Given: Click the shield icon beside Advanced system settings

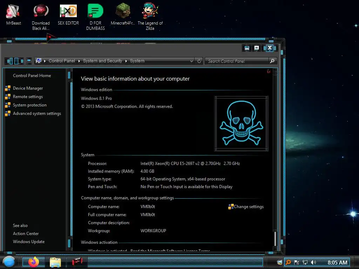Looking at the screenshot, I should tap(8, 113).
